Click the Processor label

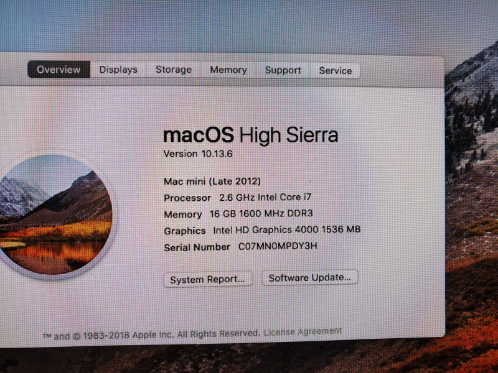click(187, 198)
